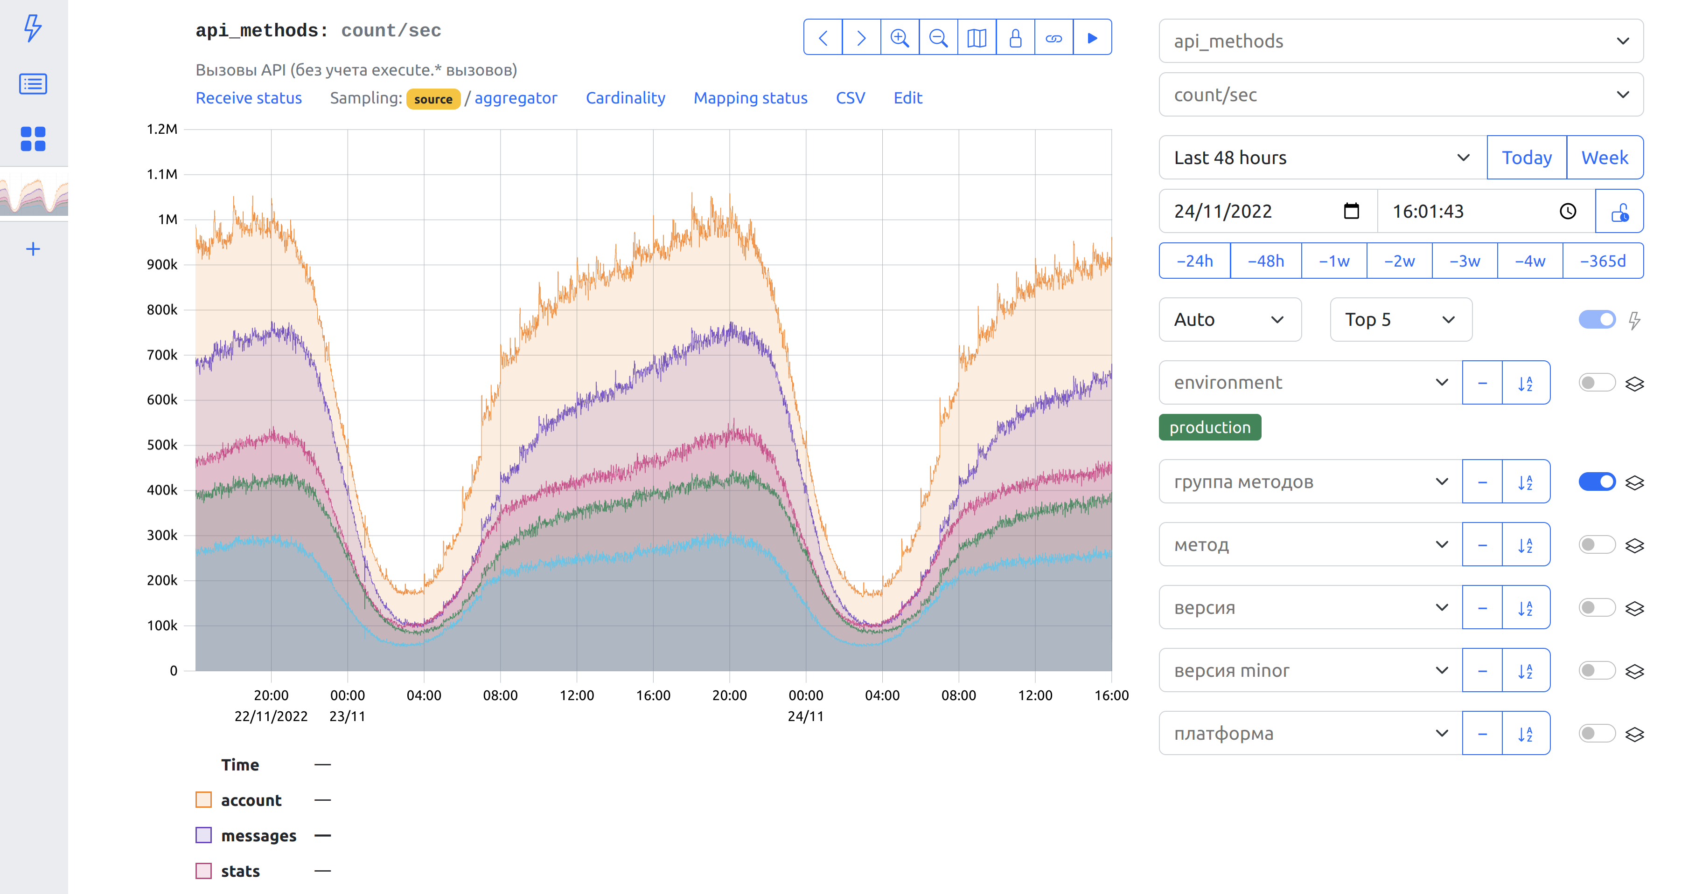This screenshot has height=894, width=1702.
Task: Open the Cardinality link
Action: (625, 98)
